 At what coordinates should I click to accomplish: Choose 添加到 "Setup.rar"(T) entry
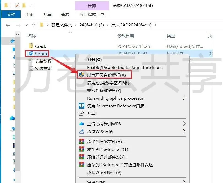pyautogui.click(x=108, y=149)
